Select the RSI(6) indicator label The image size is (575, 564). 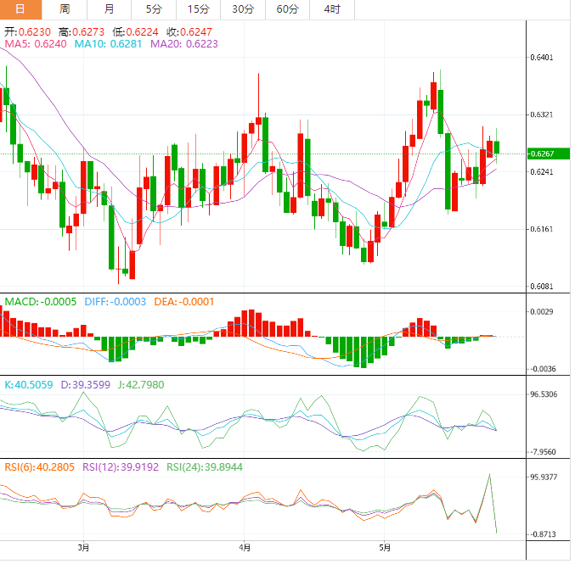[x=38, y=467]
